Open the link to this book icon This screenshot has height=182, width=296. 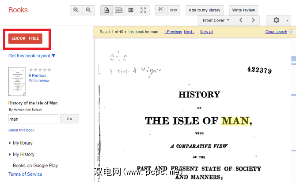[x=174, y=10]
